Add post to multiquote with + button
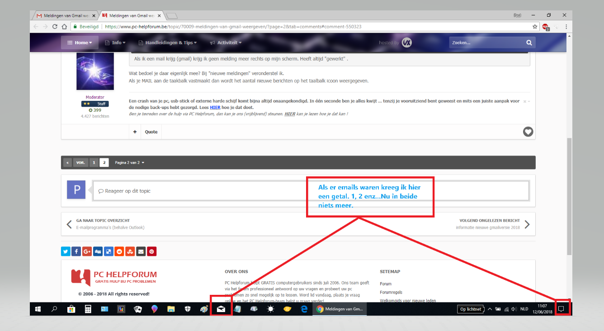The image size is (604, 331). [135, 132]
